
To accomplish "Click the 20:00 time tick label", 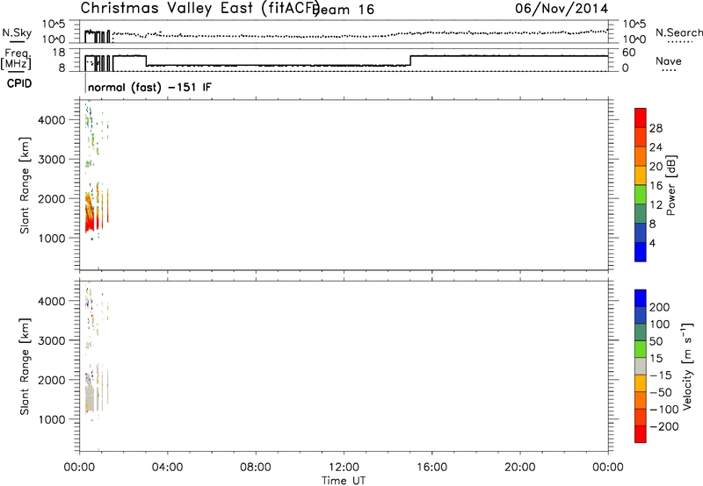I will tap(519, 468).
